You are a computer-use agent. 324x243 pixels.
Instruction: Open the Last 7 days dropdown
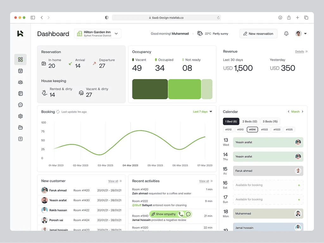tap(202, 111)
